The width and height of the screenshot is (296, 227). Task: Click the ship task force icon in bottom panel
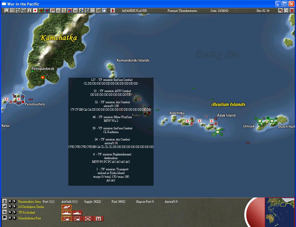coord(4,212)
